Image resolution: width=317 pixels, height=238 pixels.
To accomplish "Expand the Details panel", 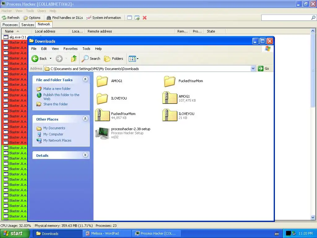I will [x=85, y=155].
